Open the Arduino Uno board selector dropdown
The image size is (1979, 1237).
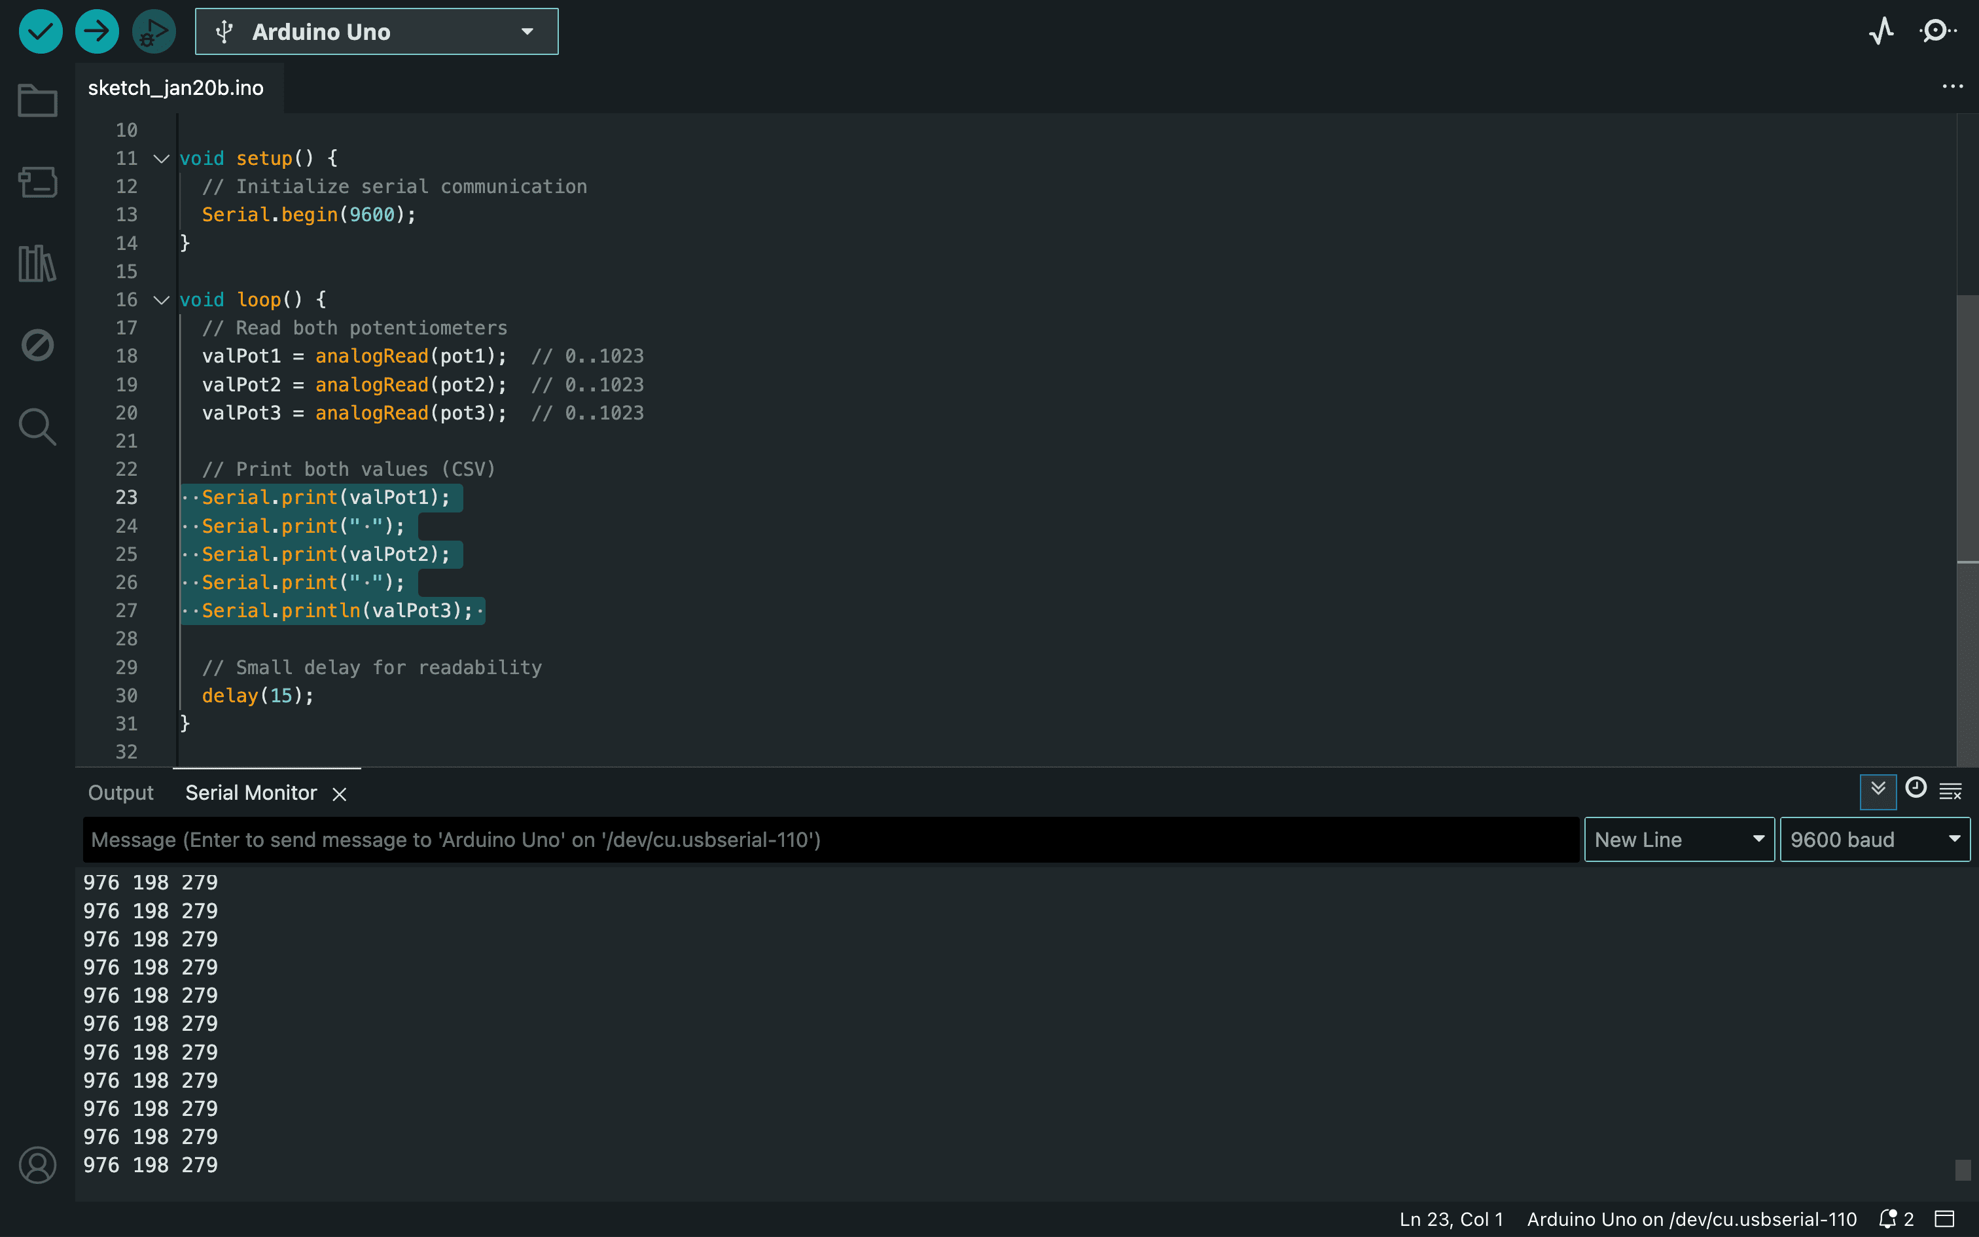pyautogui.click(x=376, y=32)
